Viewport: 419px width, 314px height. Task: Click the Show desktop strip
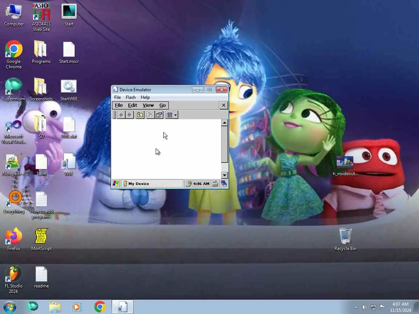click(416, 307)
